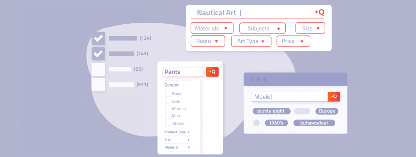Select the movie night suggestion tag
Screen dimensions: 416x157
pos(271,111)
